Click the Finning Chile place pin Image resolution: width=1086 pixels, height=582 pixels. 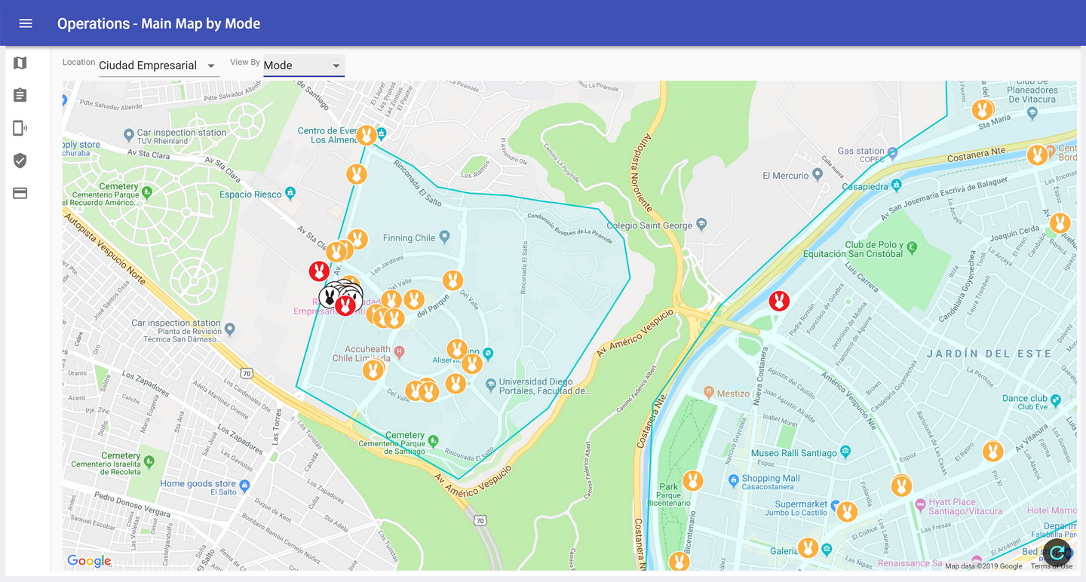pos(445,237)
